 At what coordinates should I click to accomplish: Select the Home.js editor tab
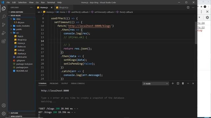click(x=44, y=8)
